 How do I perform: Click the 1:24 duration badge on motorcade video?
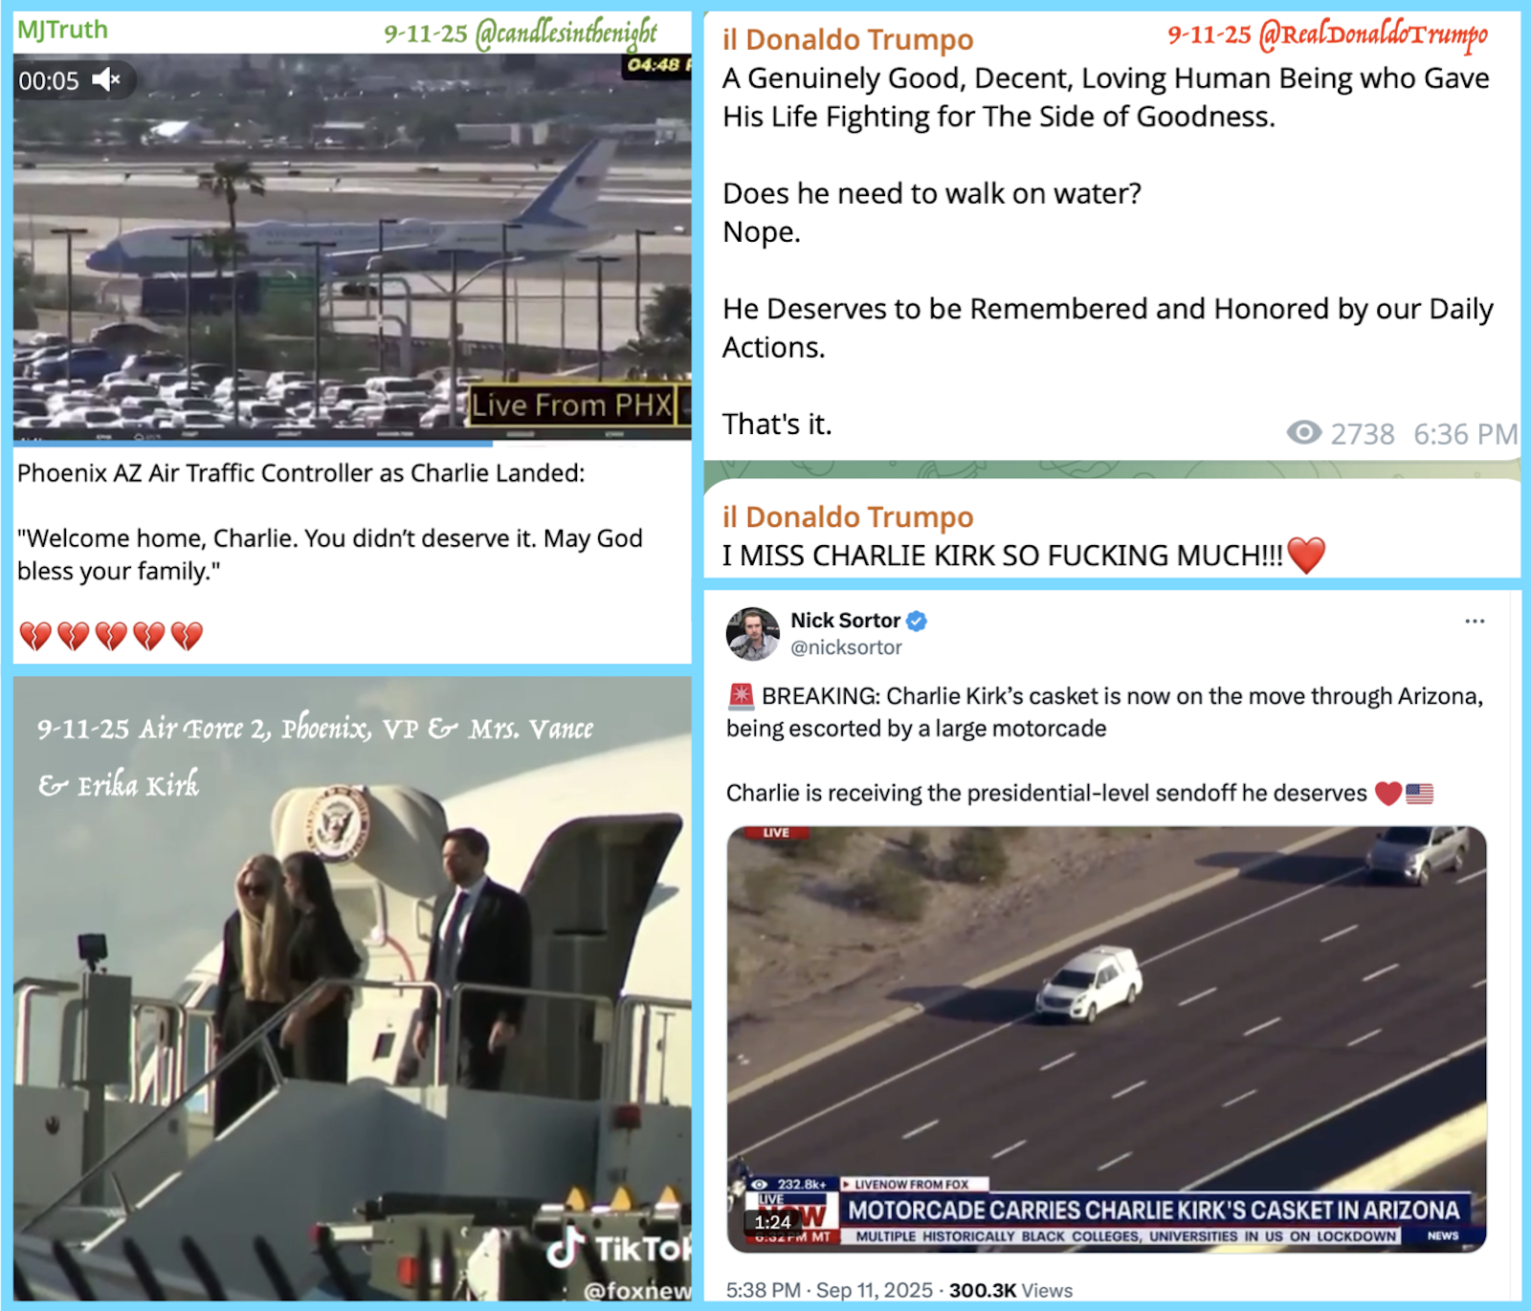772,1222
